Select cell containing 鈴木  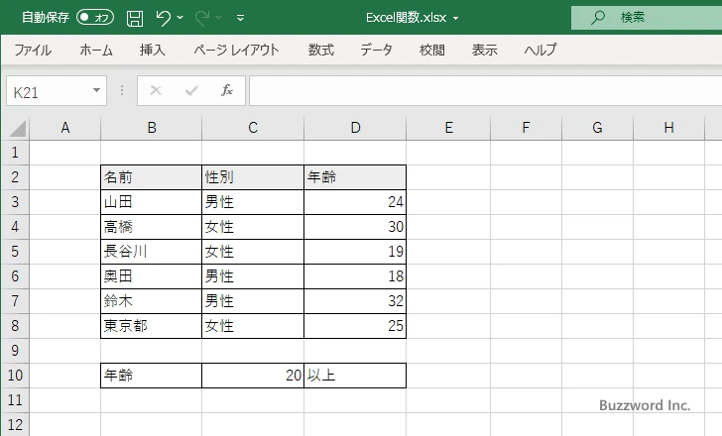click(x=151, y=301)
